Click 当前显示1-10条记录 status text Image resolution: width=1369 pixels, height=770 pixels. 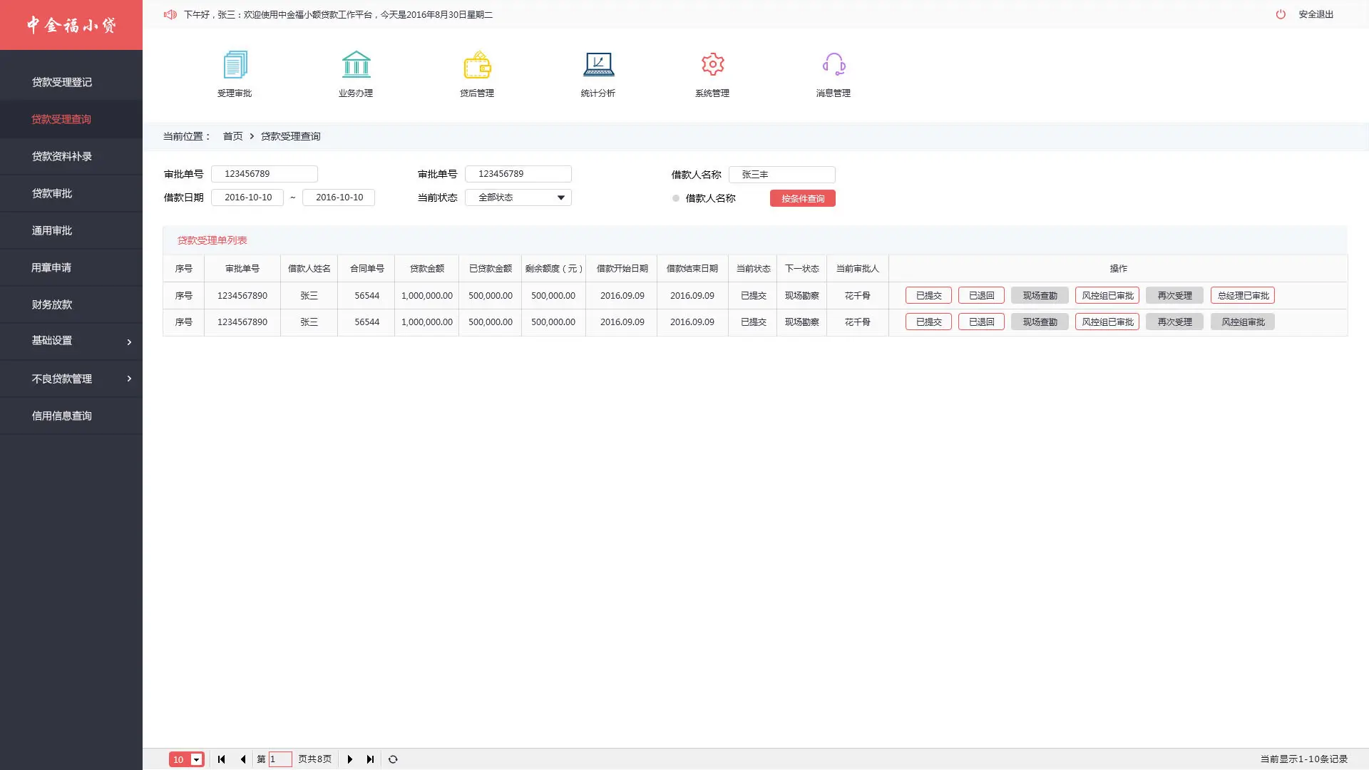tap(1304, 759)
